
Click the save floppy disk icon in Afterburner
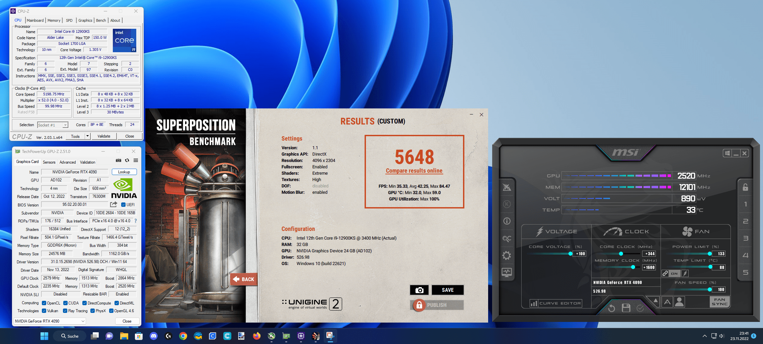[x=626, y=308]
